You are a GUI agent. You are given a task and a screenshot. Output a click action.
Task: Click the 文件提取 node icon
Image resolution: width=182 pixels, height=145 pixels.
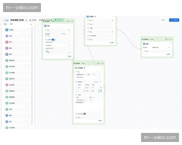point(7,103)
